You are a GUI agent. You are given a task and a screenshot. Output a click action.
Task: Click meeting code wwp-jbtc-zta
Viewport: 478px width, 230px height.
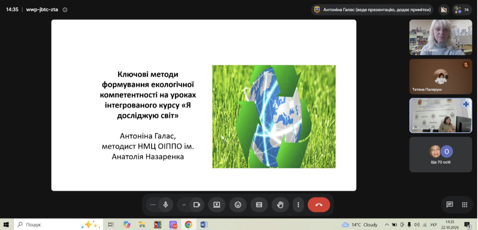(x=42, y=10)
